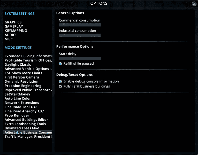Adjust the Industrial consumption slider
This screenshot has height=155, width=198.
pos(64,35)
